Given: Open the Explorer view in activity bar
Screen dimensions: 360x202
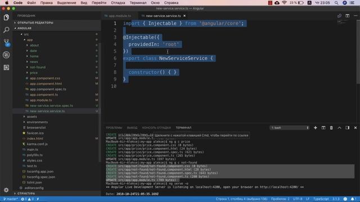Looking at the screenshot, I should (6, 17).
